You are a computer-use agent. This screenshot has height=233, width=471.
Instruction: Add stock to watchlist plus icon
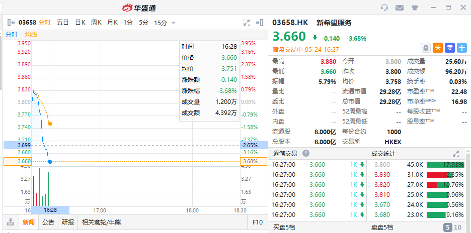click(x=461, y=48)
